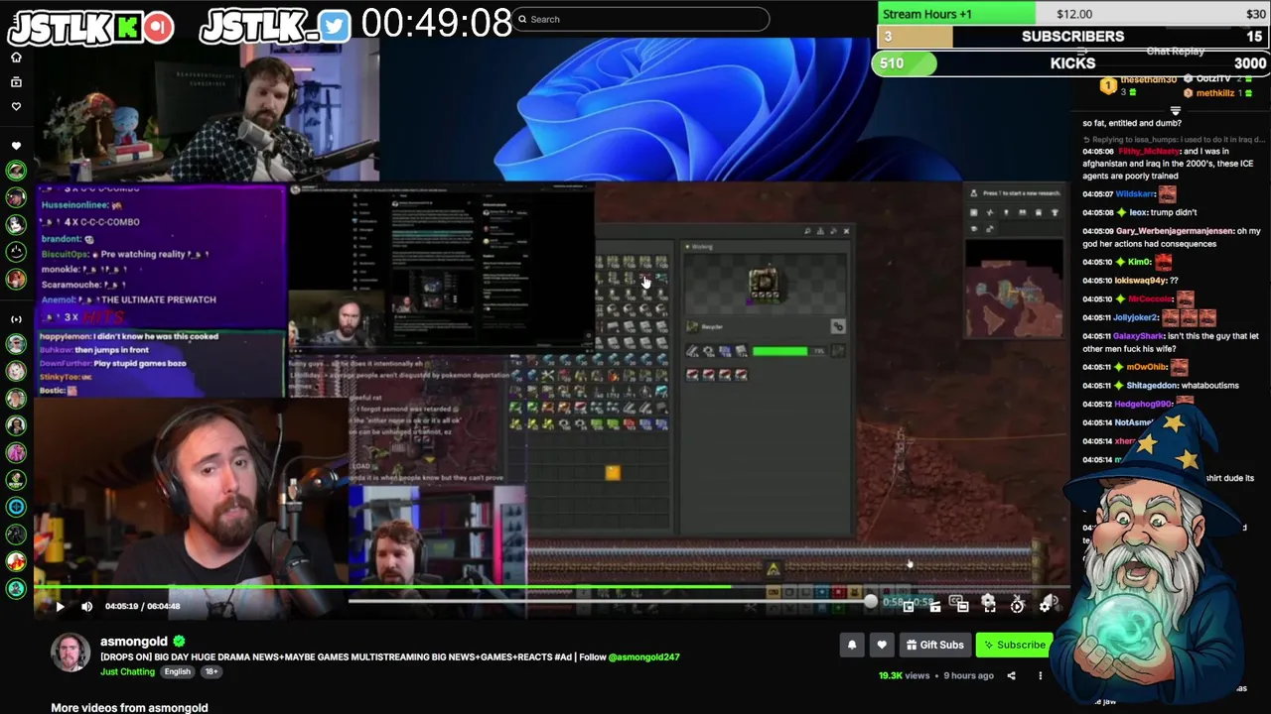
Task: Play the video
Action: (x=60, y=606)
